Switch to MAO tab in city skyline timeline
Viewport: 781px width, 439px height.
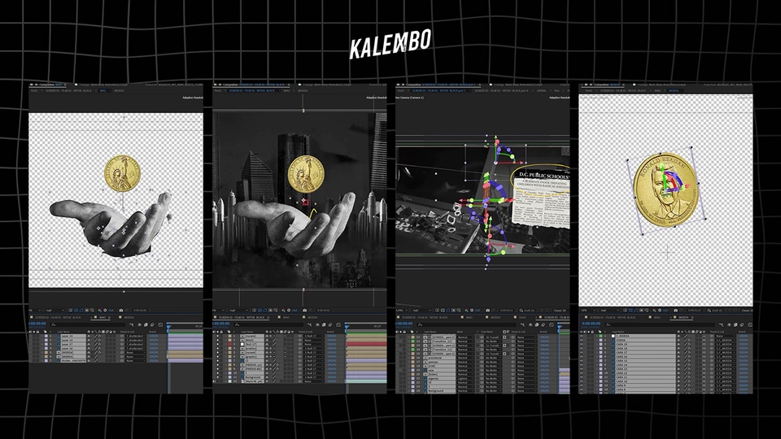[286, 318]
